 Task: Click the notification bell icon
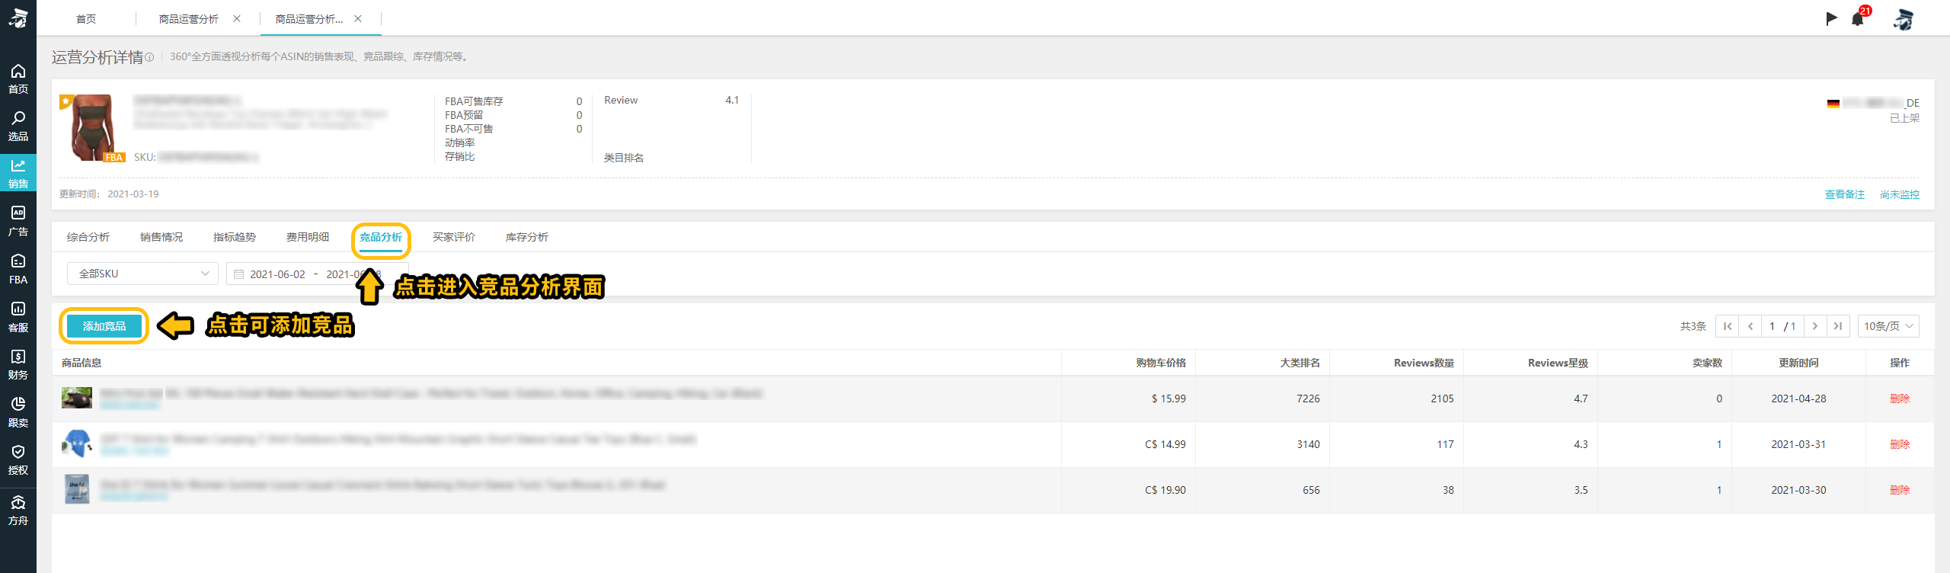(1857, 19)
